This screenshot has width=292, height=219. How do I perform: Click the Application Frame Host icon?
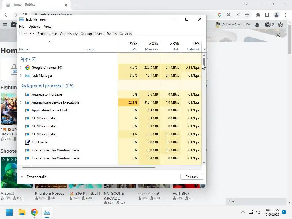(x=28, y=110)
